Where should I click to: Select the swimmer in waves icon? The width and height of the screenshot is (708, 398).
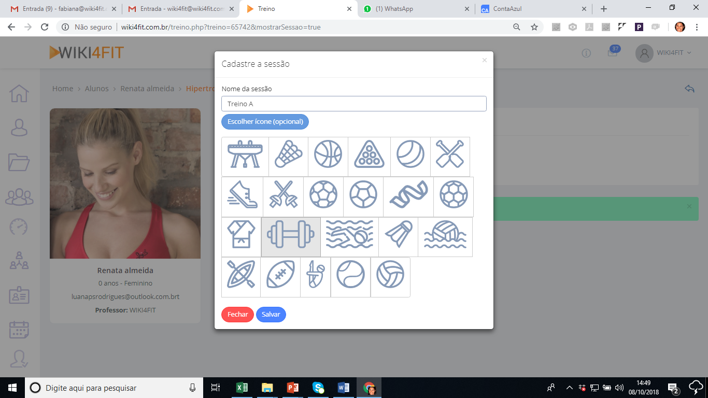coord(349,237)
